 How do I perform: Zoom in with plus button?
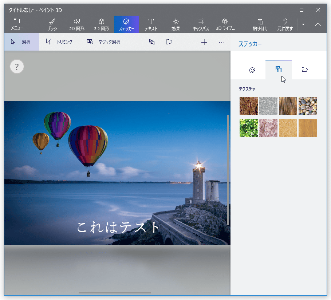tap(204, 42)
